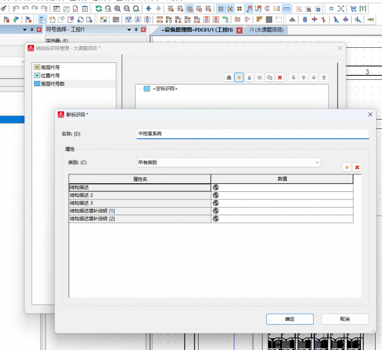Move identifier down with the down arrow
This screenshot has width=382, height=350.
(x=314, y=78)
